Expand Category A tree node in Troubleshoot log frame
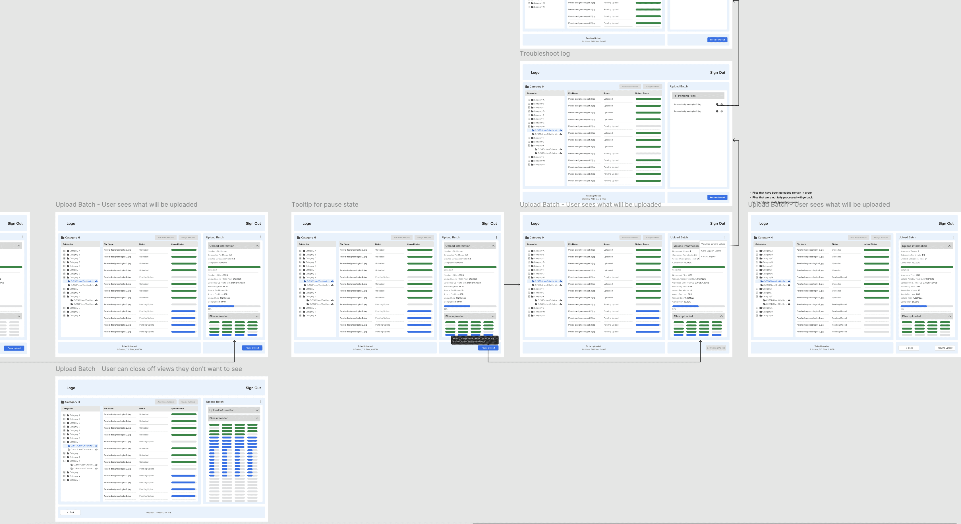The image size is (961, 524). coord(529,100)
